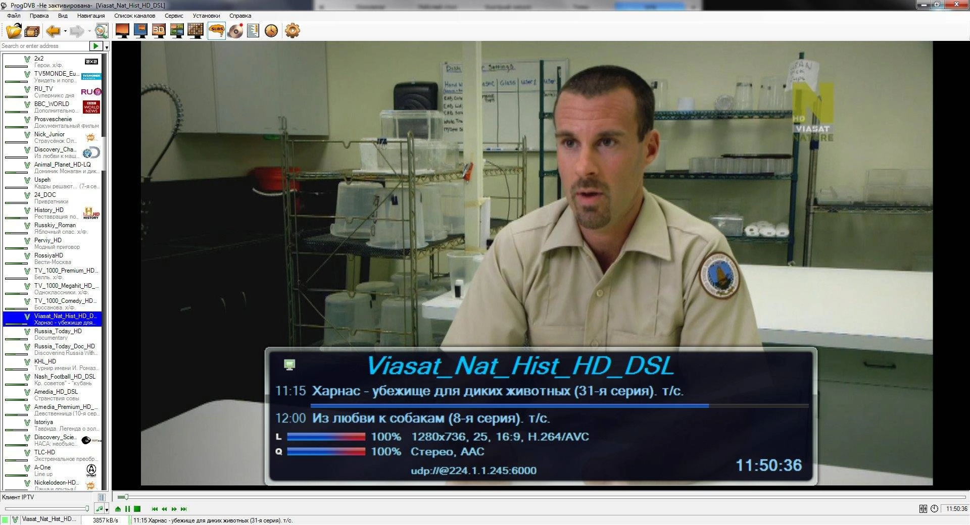Select the TV5MONDE_Eu channel
This screenshot has height=525, width=970.
point(53,77)
